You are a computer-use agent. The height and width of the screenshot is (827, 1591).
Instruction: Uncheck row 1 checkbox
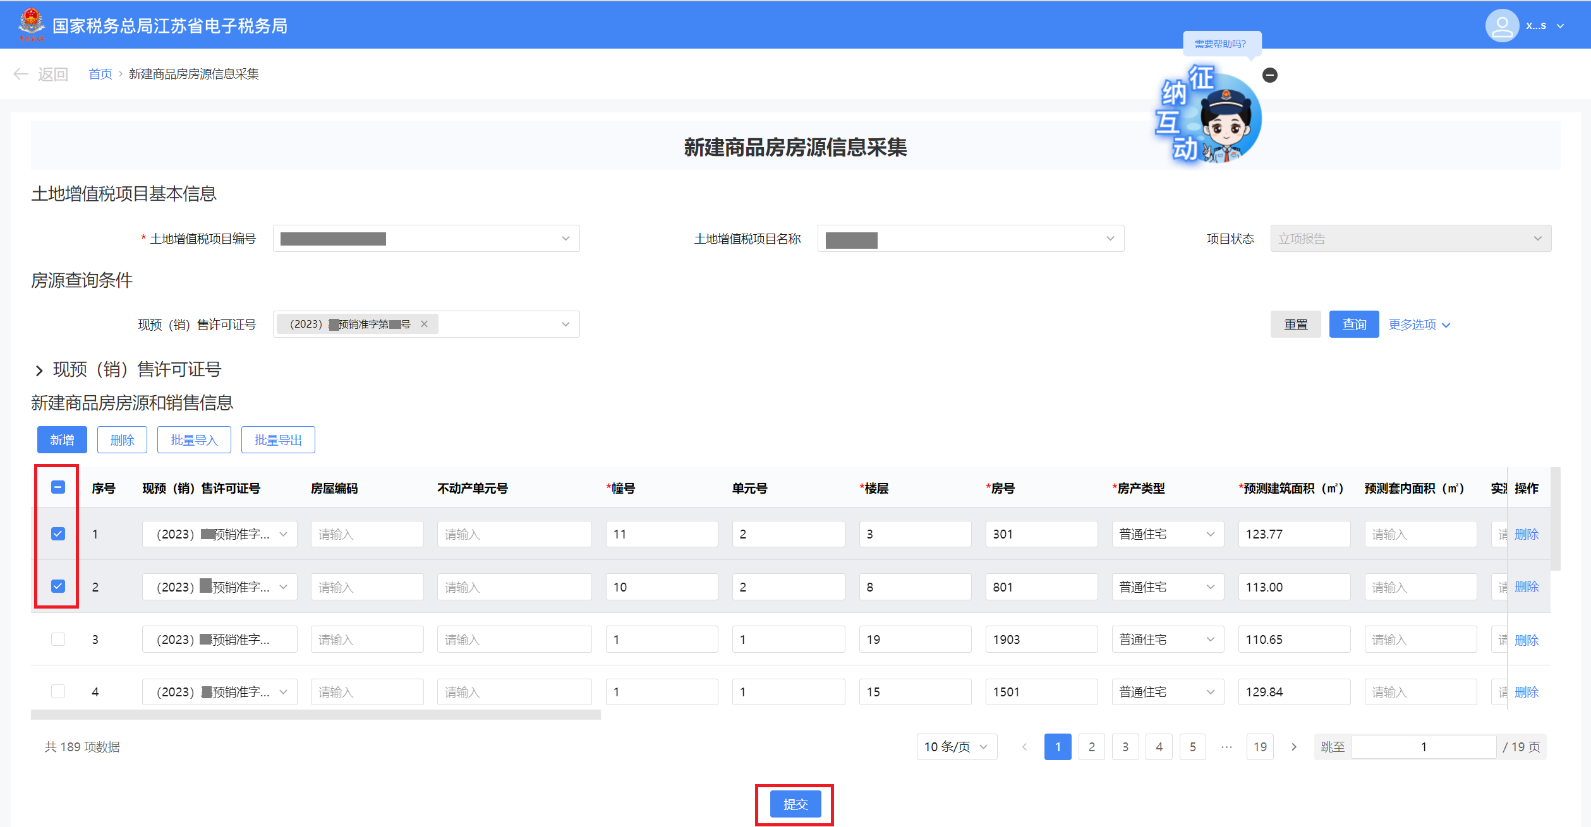[x=58, y=534]
